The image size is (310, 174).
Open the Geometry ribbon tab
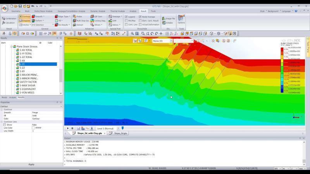[16, 11]
